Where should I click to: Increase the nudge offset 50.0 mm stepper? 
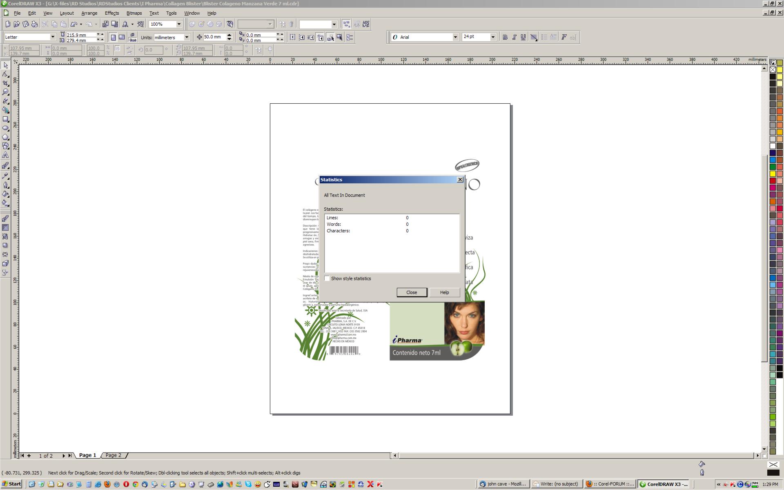[x=229, y=35]
